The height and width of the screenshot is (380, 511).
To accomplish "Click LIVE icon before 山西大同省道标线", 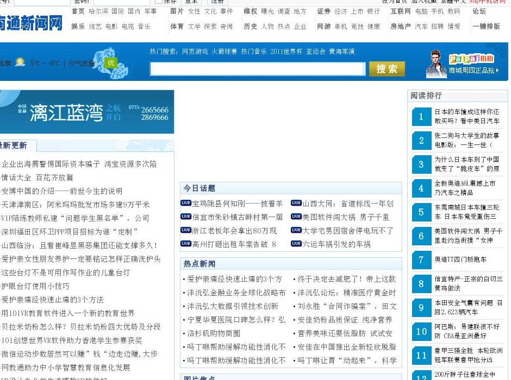I will click(296, 203).
